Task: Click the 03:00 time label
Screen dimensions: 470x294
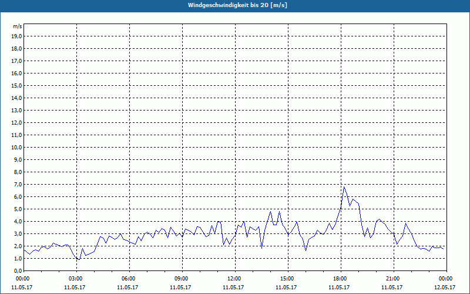Action: (x=77, y=279)
